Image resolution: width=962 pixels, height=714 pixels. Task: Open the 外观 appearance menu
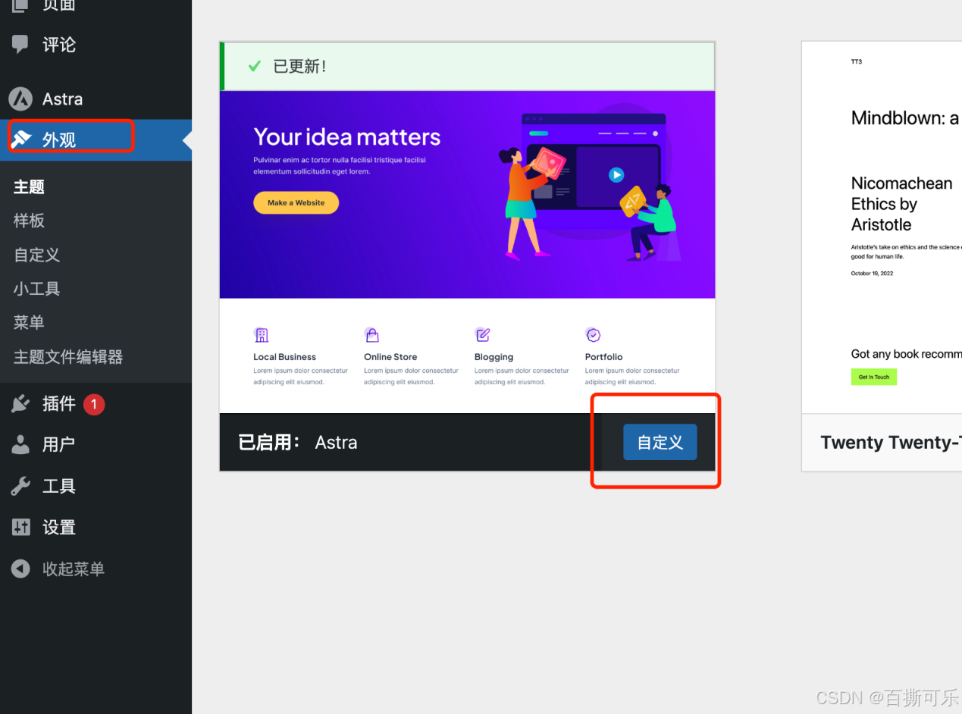coord(96,139)
